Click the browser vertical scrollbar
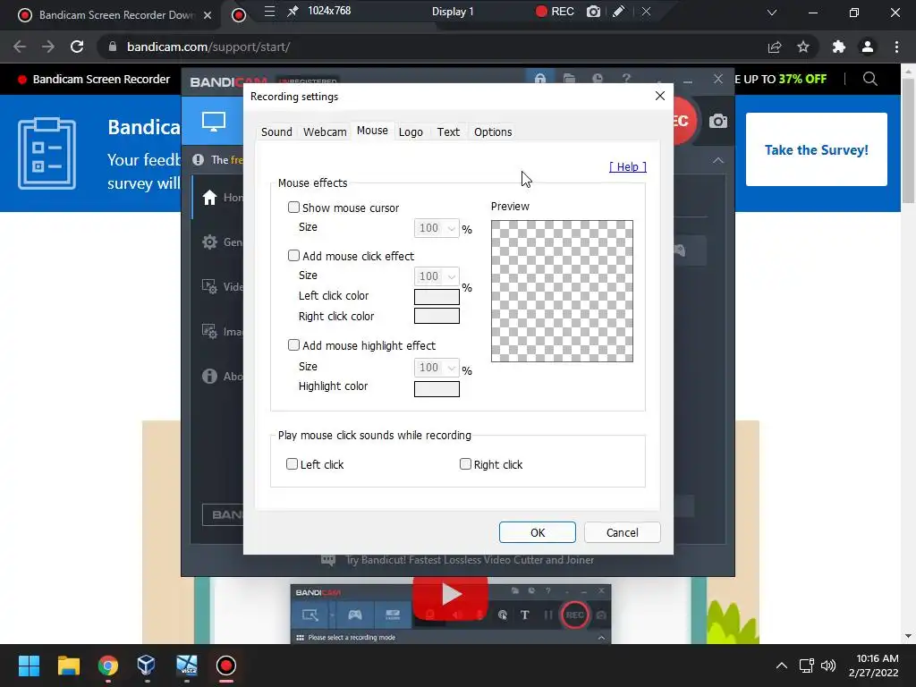This screenshot has width=916, height=687. point(909,141)
